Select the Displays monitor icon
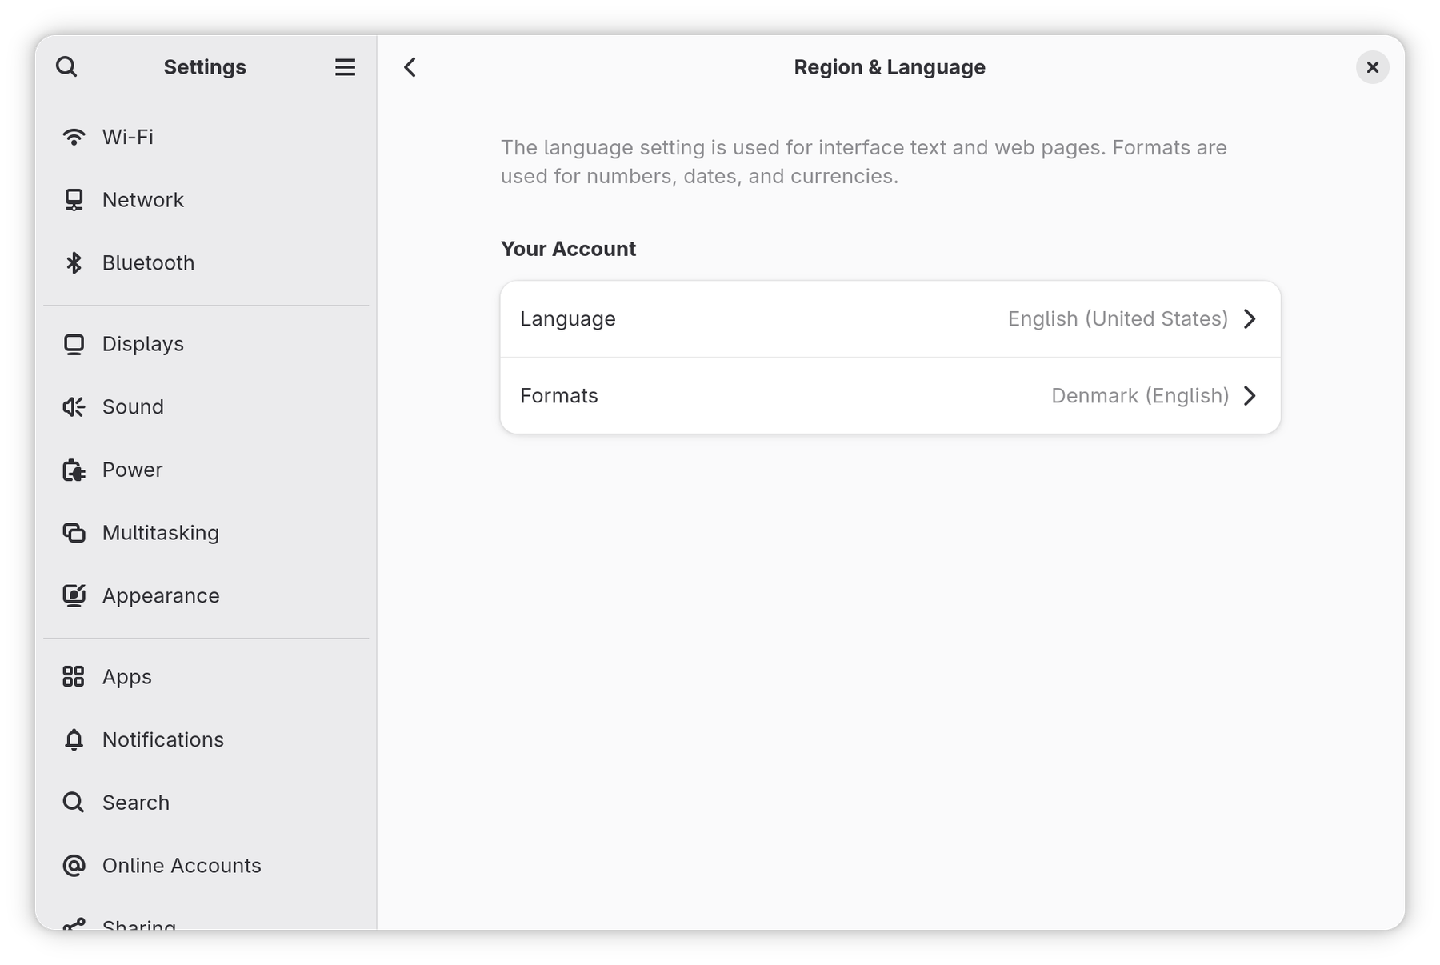This screenshot has height=965, width=1440. point(74,344)
